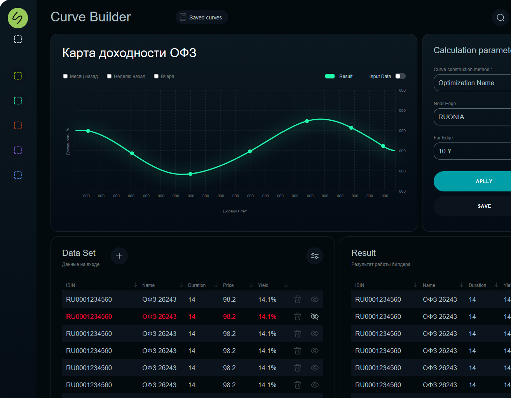Toggle the Input Data switch
The width and height of the screenshot is (511, 398).
click(x=400, y=76)
